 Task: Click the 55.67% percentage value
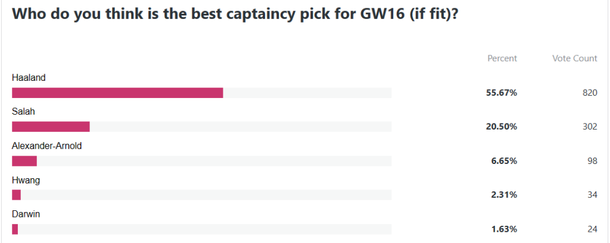[x=500, y=93]
